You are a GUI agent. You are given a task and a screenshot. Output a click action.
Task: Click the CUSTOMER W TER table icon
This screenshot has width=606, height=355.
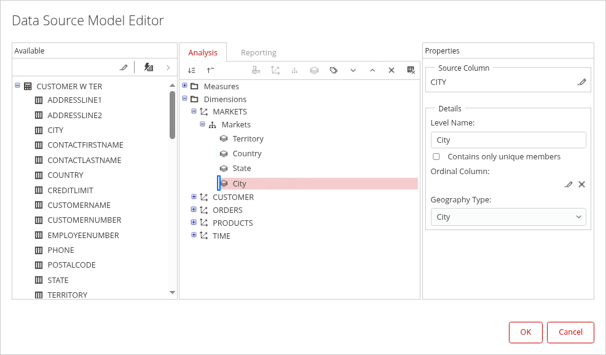coord(28,86)
